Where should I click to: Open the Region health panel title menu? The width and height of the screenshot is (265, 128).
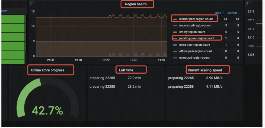136,4
